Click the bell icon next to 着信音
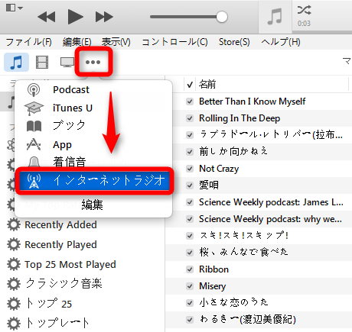The height and width of the screenshot is (332, 352). pyautogui.click(x=34, y=162)
